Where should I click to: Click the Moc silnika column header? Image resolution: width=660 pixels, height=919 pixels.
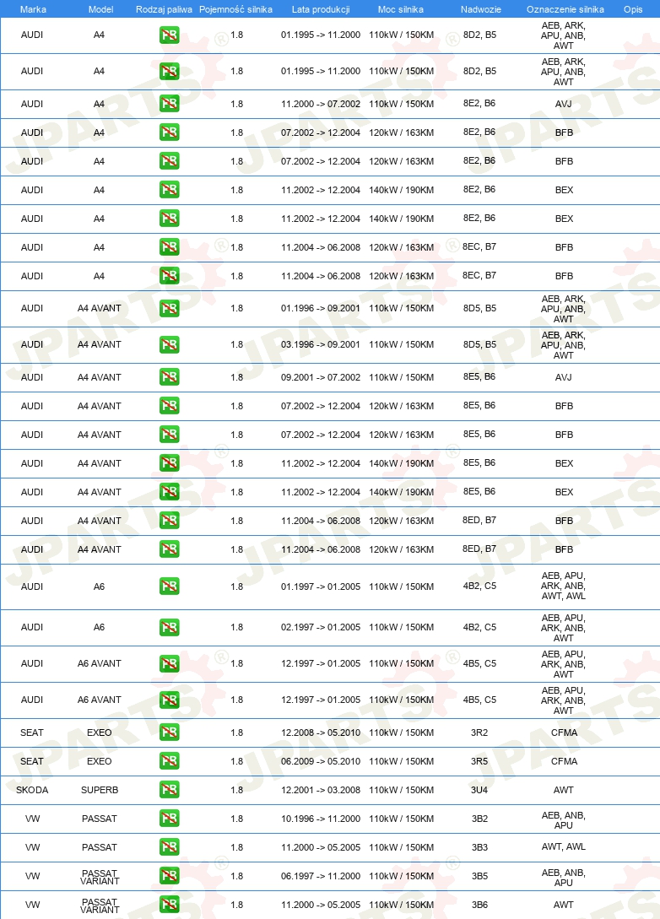click(x=401, y=9)
